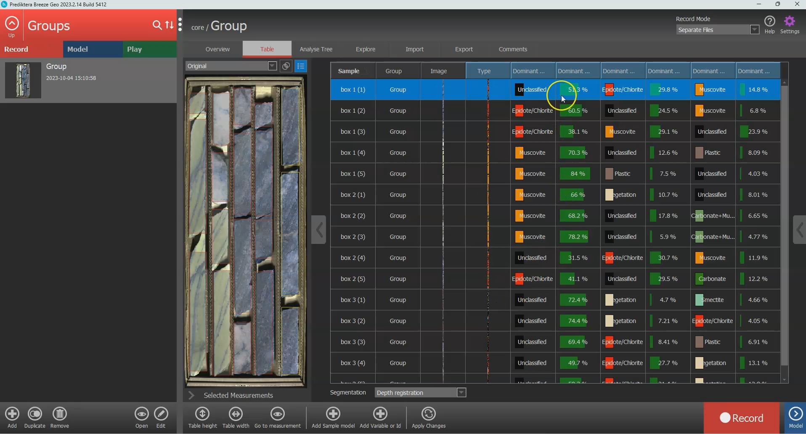Image resolution: width=806 pixels, height=434 pixels.
Task: Open the Groups search icon
Action: pyautogui.click(x=157, y=25)
